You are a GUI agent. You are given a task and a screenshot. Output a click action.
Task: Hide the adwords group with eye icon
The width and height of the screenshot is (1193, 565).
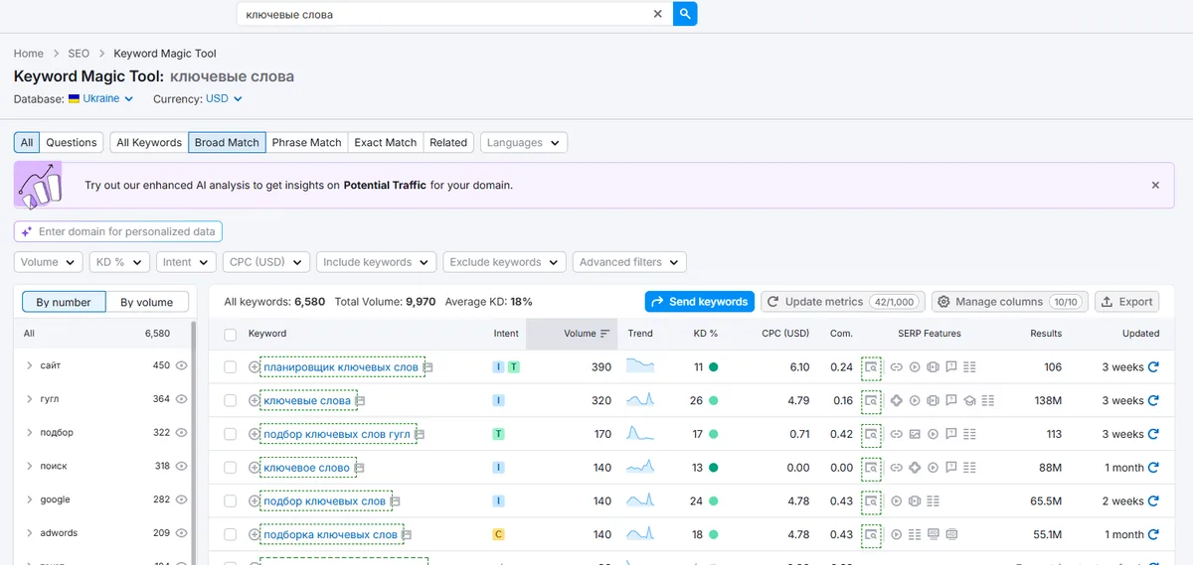(181, 533)
